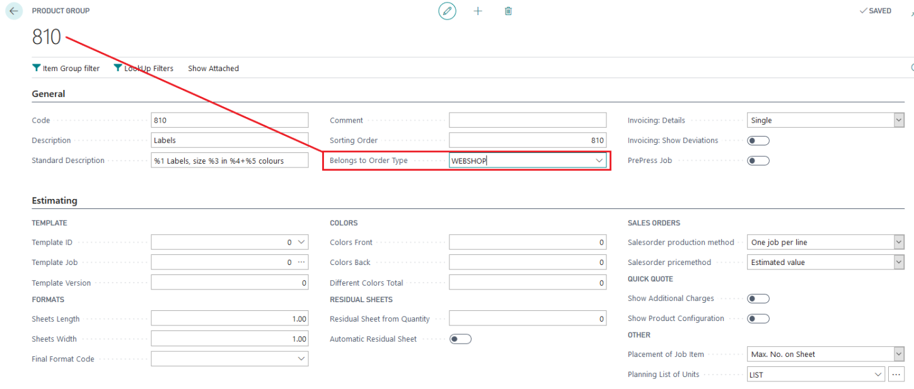
Task: Click ellipsis button next to Planning List
Action: pyautogui.click(x=896, y=375)
